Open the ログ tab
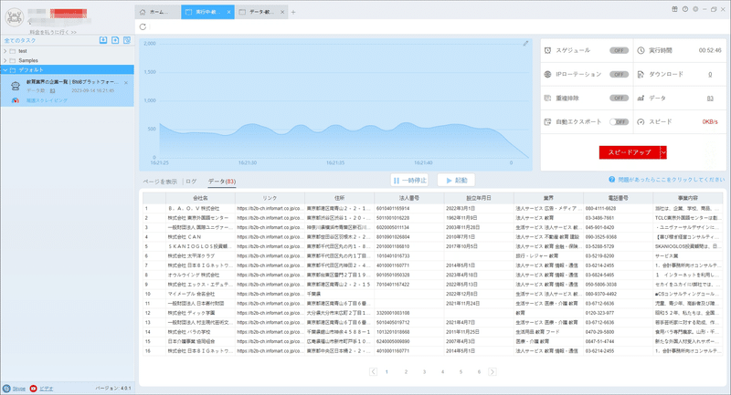The image size is (731, 395). (x=191, y=182)
